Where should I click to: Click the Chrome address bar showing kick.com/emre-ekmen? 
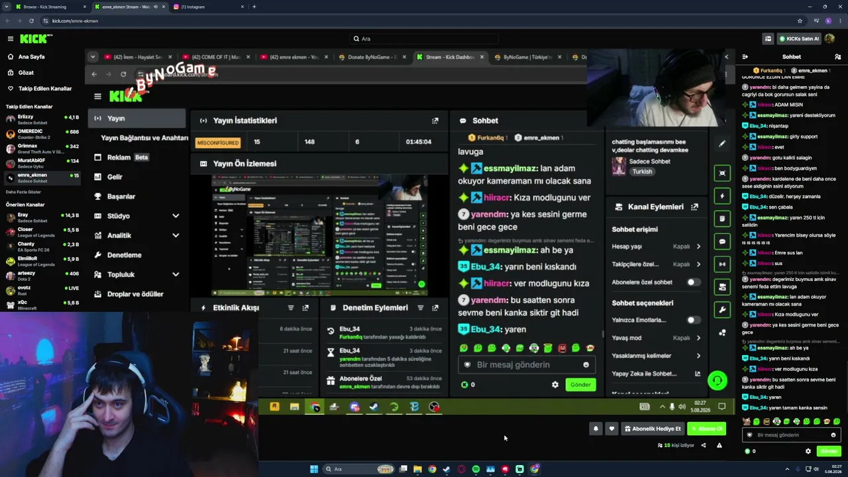pos(417,21)
